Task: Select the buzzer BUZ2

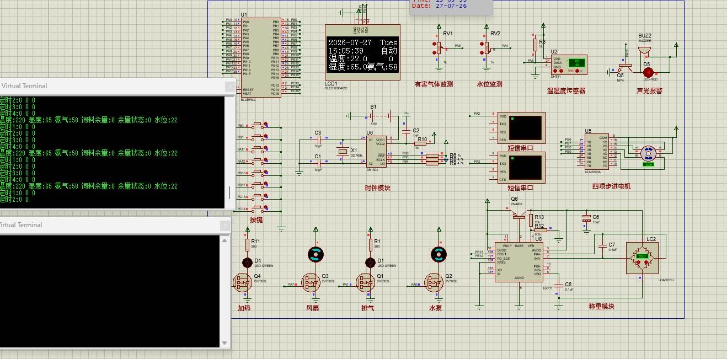Action: pos(643,51)
